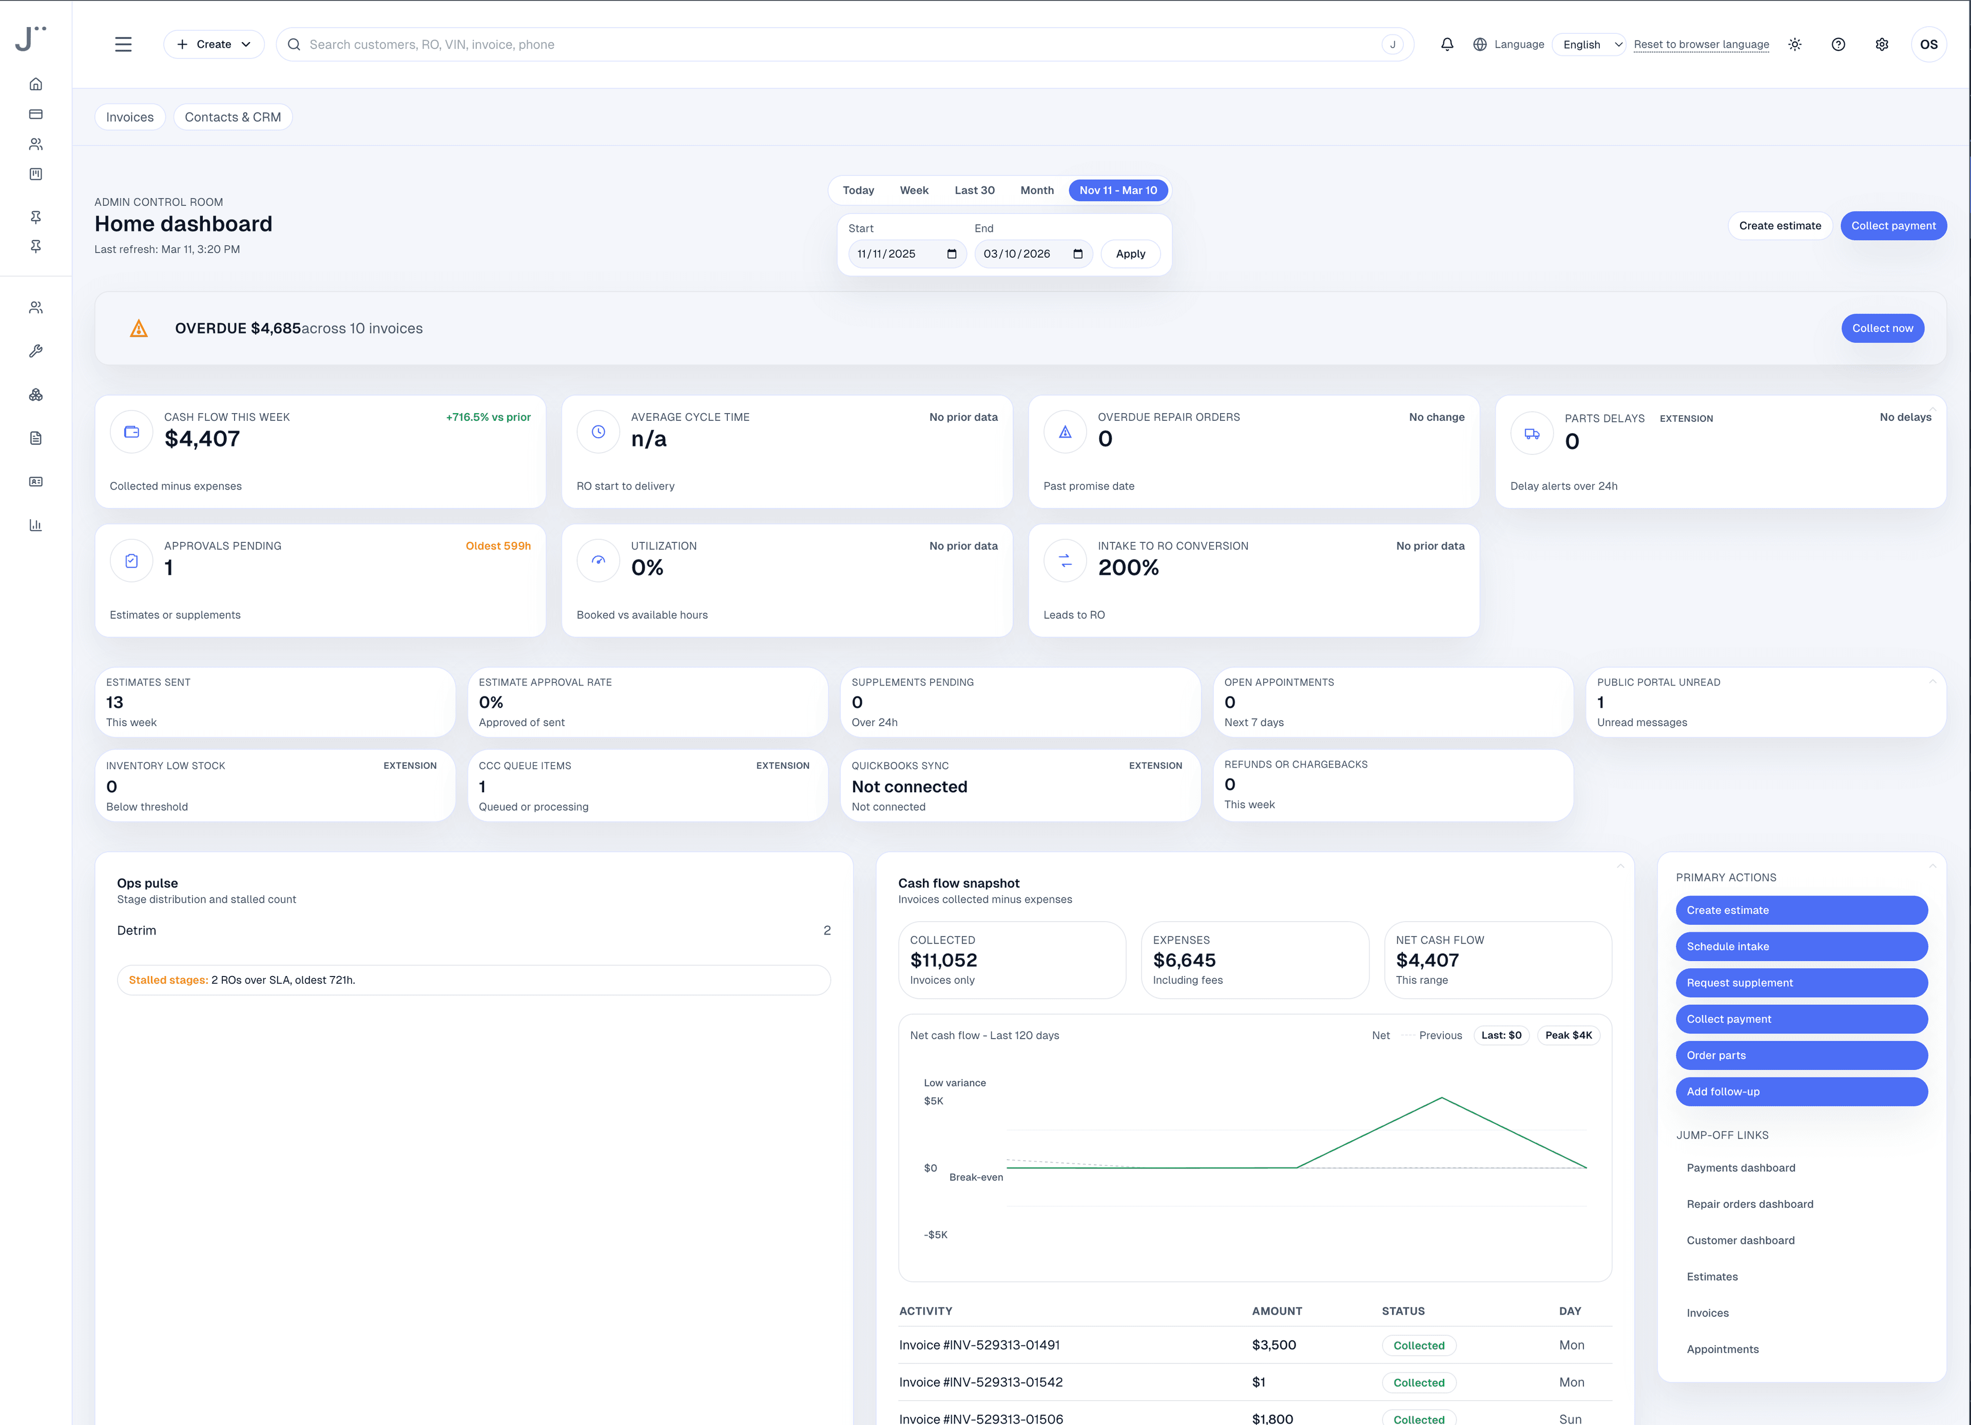The height and width of the screenshot is (1425, 1971).
Task: Collapse the Cash flow snapshot panel
Action: click(x=1620, y=866)
